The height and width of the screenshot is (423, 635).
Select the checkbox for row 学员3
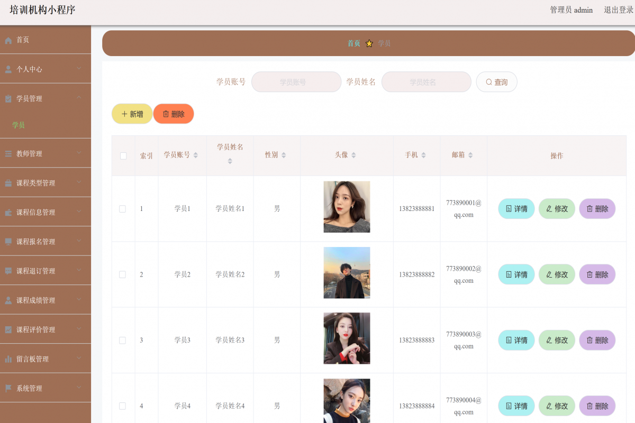(x=123, y=341)
